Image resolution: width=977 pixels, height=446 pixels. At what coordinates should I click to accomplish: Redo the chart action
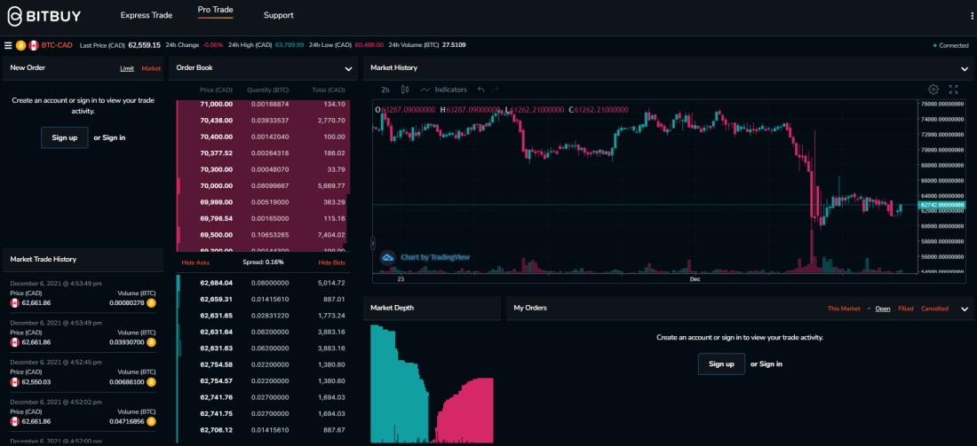point(496,90)
